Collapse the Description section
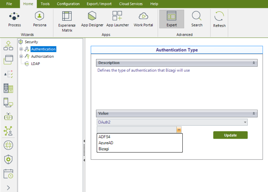This screenshot has height=192, width=268. point(253,63)
